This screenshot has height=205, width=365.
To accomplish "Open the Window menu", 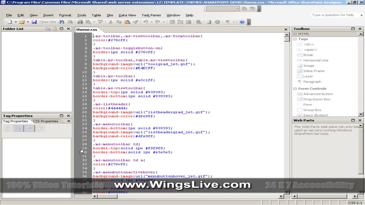I will 173,15.
